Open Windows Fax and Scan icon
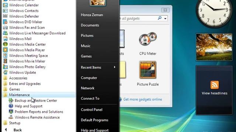Viewport: 236px width, 132px height. click(5, 27)
